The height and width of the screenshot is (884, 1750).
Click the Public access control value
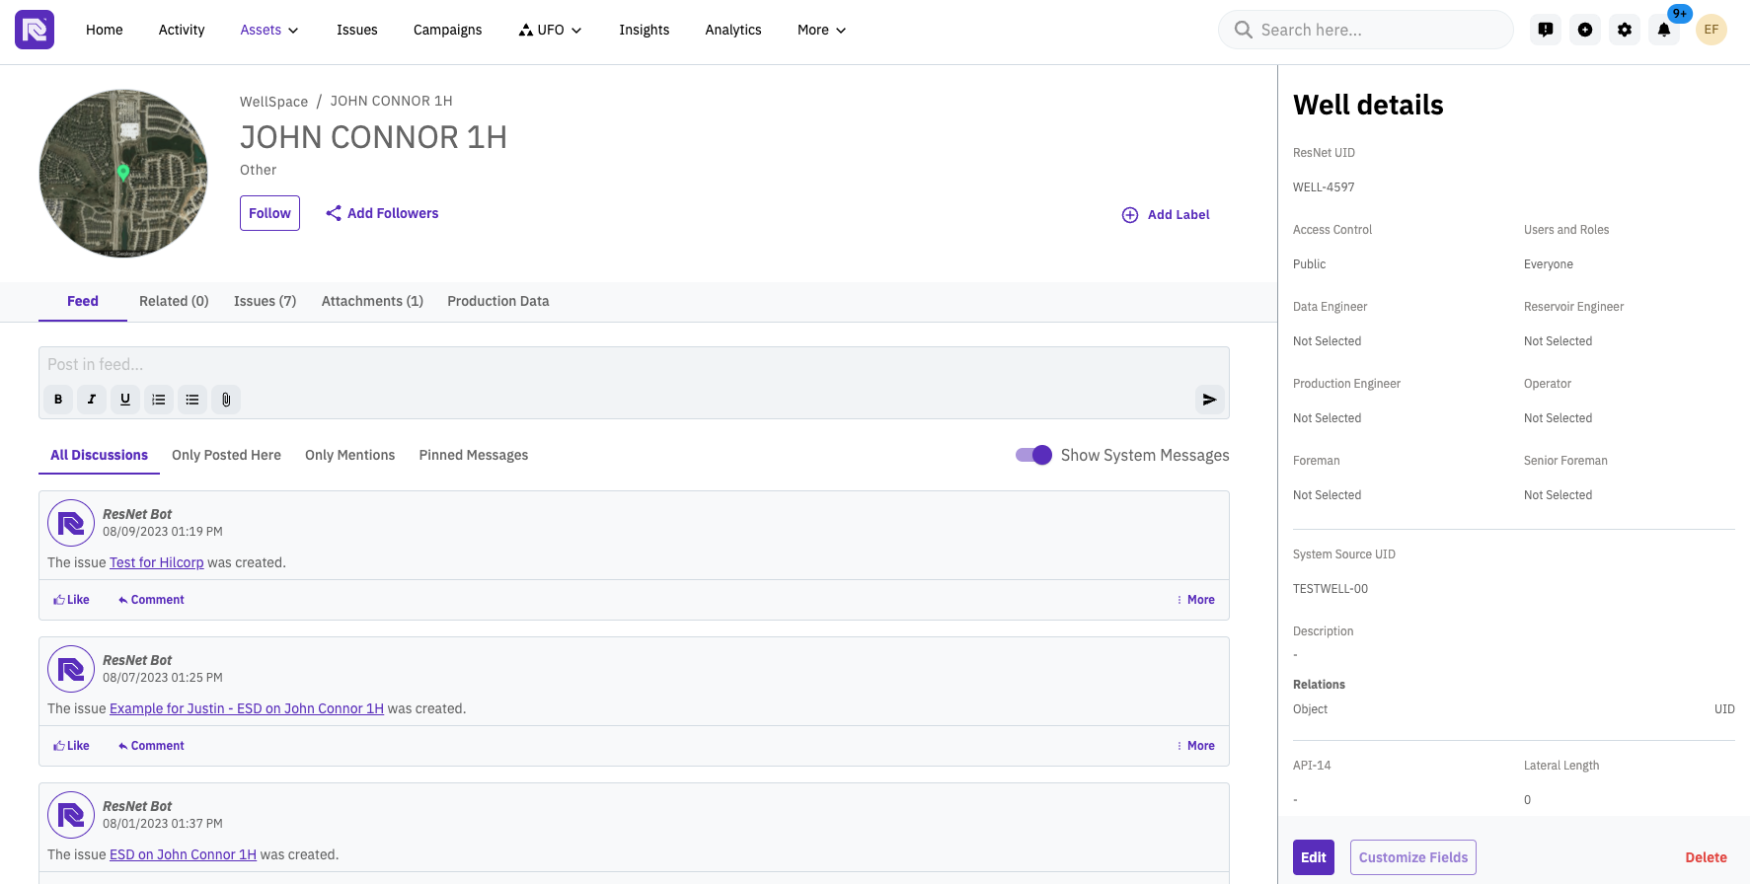[x=1310, y=264]
